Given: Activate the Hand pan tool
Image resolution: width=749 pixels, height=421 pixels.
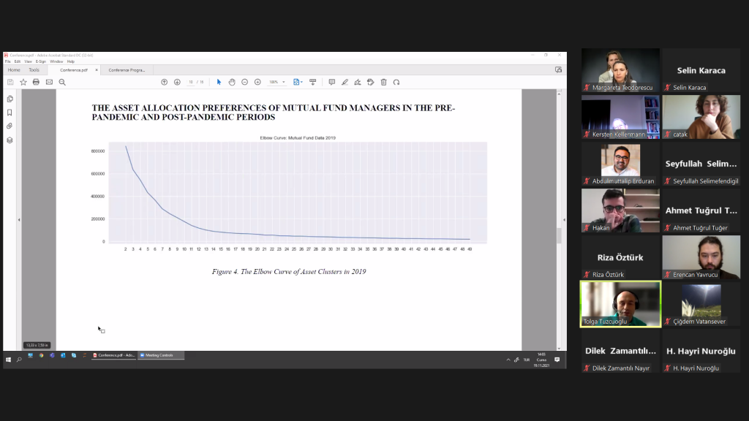Looking at the screenshot, I should pos(232,82).
